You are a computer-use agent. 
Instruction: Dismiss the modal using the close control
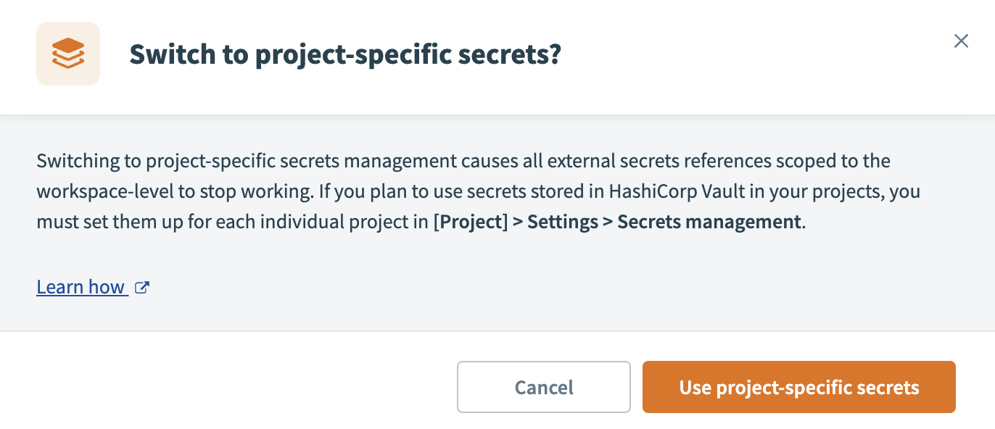coord(961,41)
